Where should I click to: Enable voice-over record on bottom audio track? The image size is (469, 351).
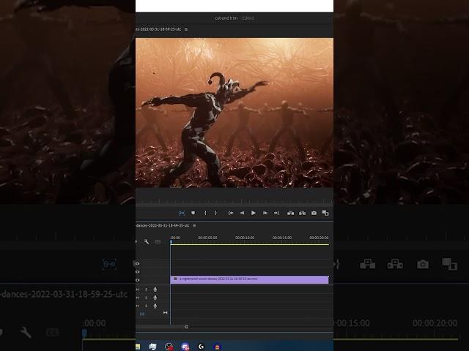point(155,306)
